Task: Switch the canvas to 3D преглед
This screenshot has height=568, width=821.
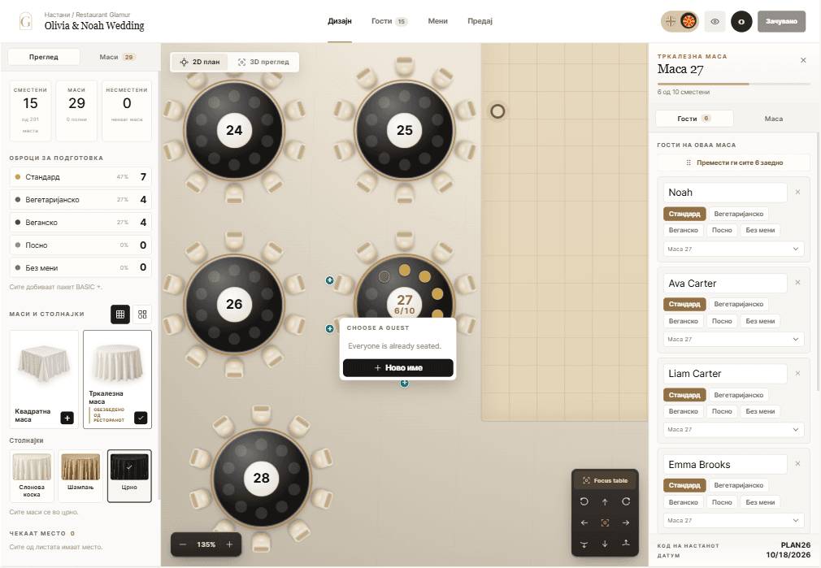Action: (x=264, y=62)
